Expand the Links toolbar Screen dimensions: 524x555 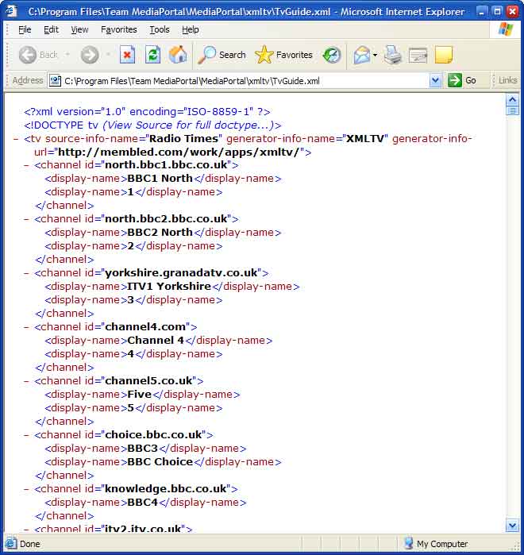pyautogui.click(x=507, y=80)
